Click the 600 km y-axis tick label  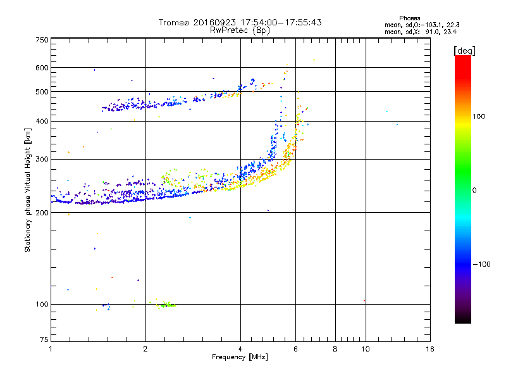tap(42, 68)
